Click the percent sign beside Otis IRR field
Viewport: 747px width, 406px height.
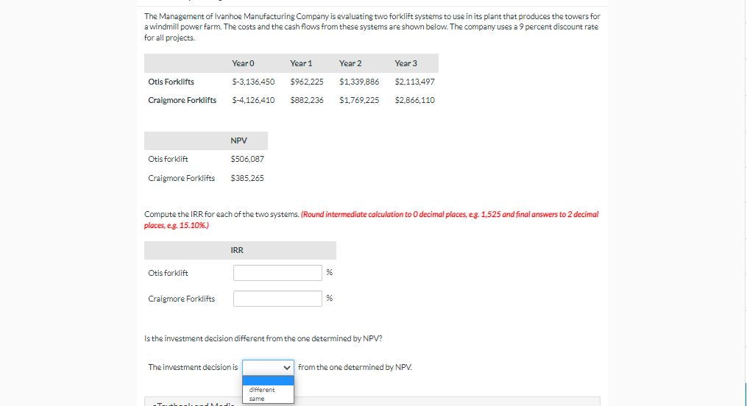[x=329, y=272]
